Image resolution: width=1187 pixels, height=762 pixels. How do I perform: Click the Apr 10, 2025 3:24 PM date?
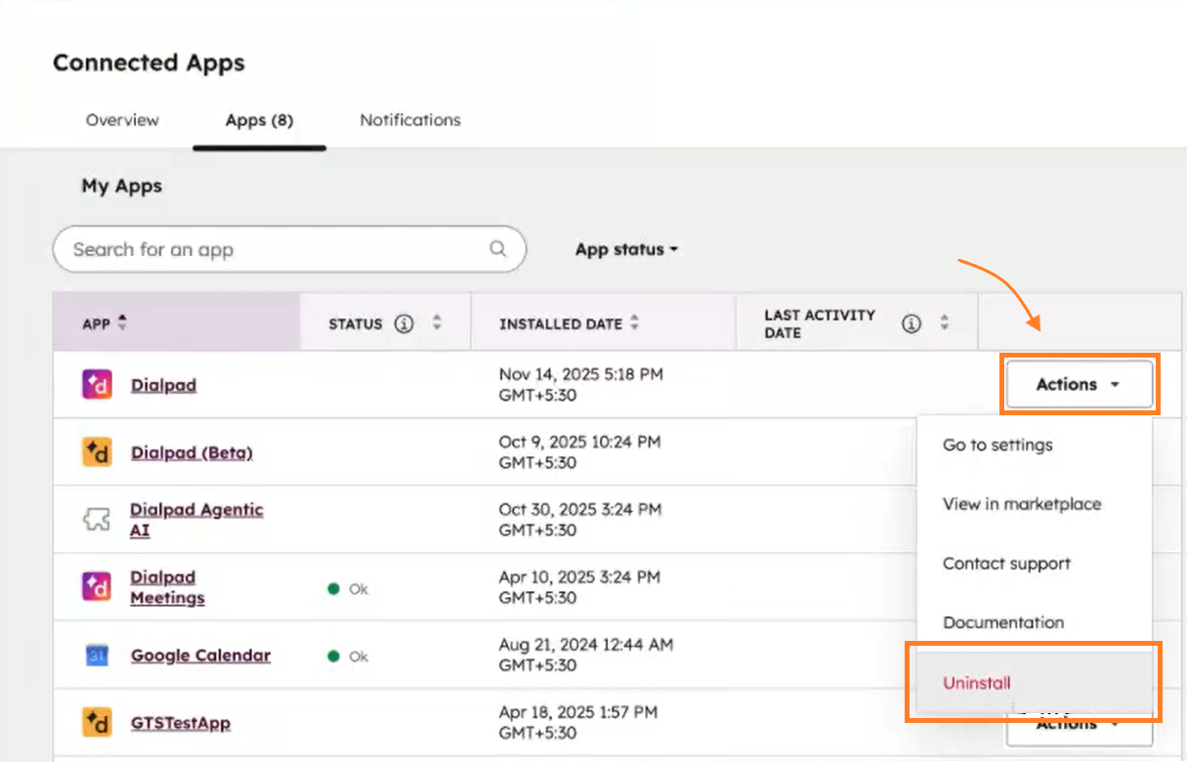[x=578, y=586]
